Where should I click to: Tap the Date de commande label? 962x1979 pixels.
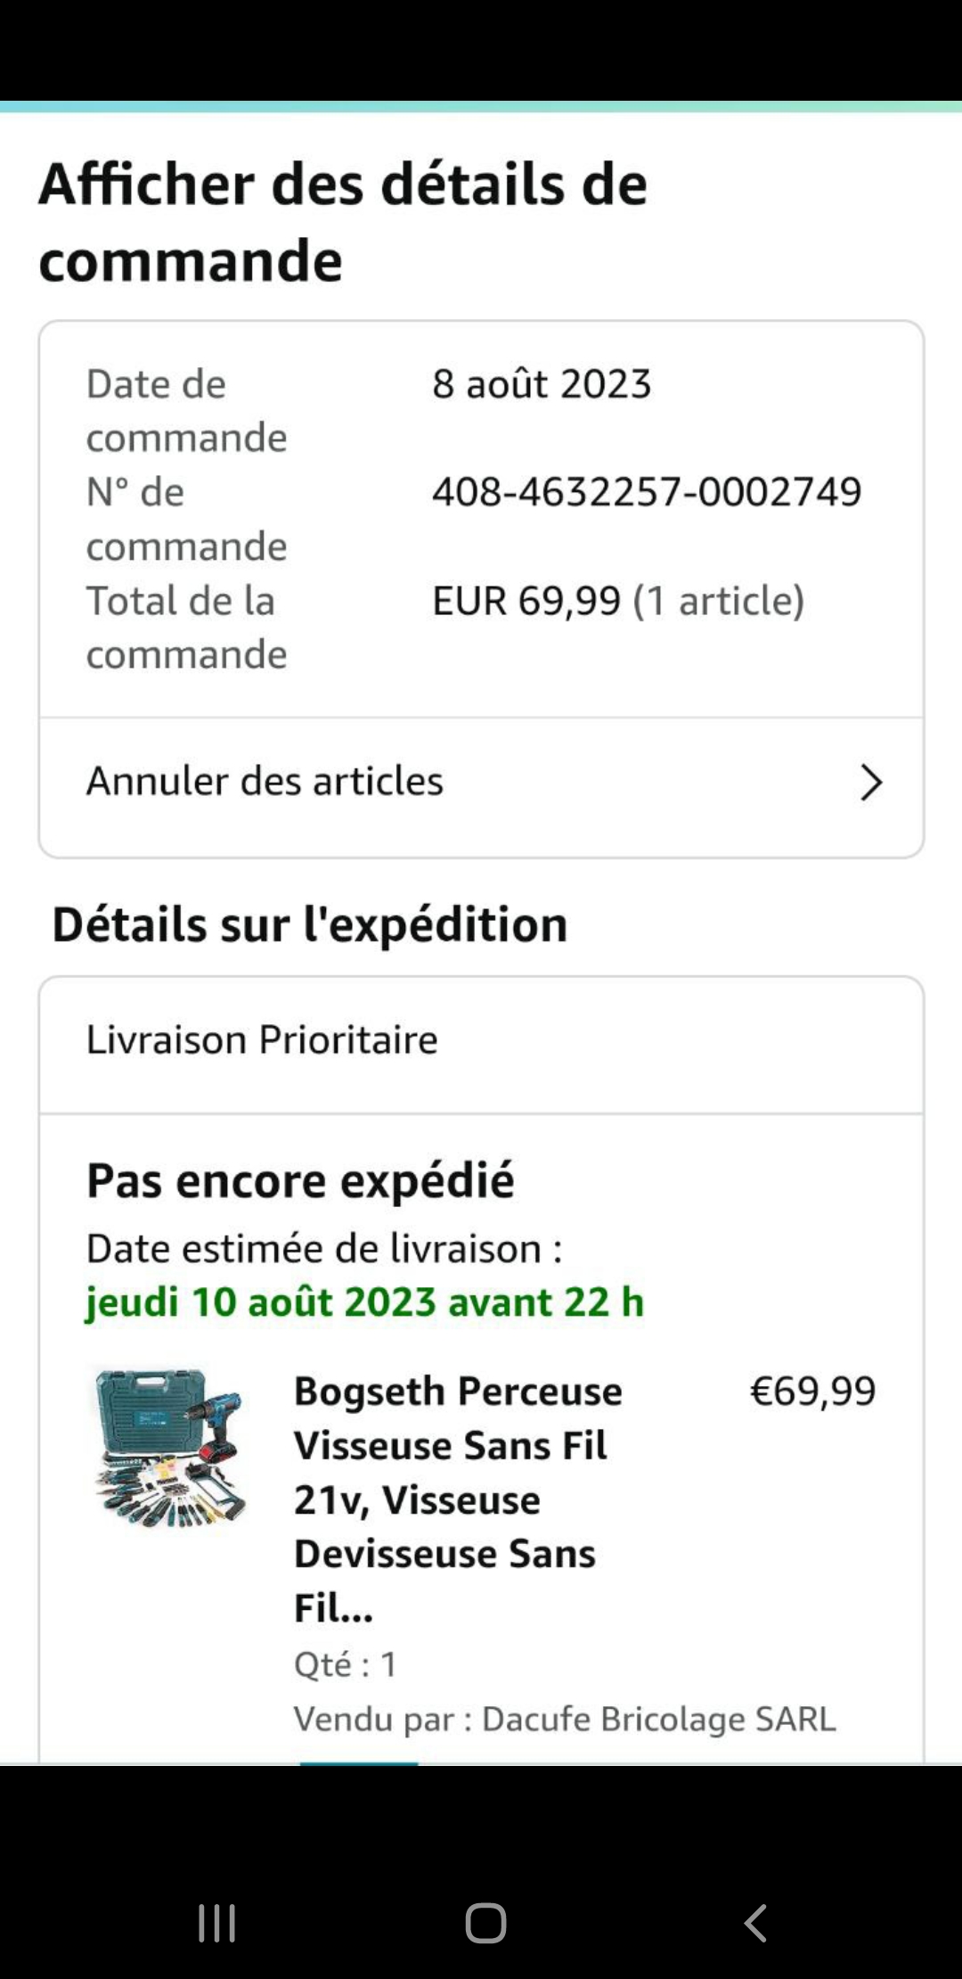[186, 411]
